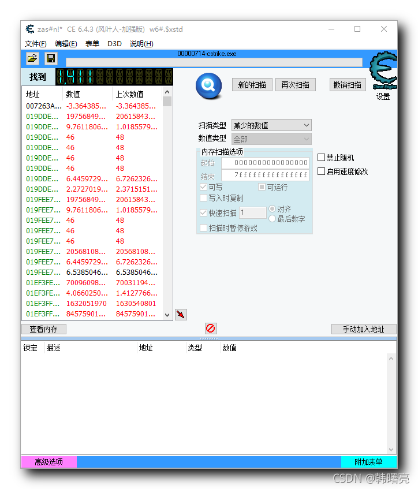Screen dimensions: 418x489
Task: Enable the 启用速度修改 checkbox
Action: coord(321,171)
